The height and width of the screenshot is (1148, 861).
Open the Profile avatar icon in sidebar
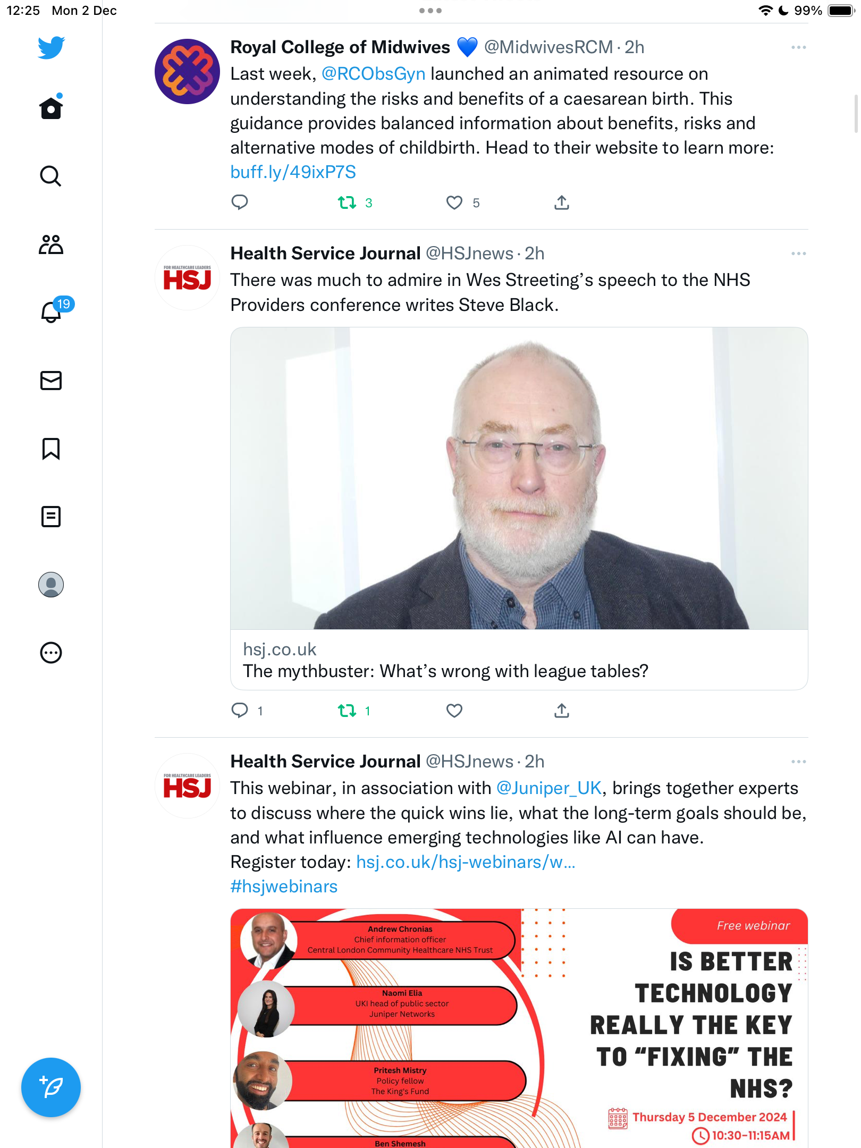(x=51, y=585)
